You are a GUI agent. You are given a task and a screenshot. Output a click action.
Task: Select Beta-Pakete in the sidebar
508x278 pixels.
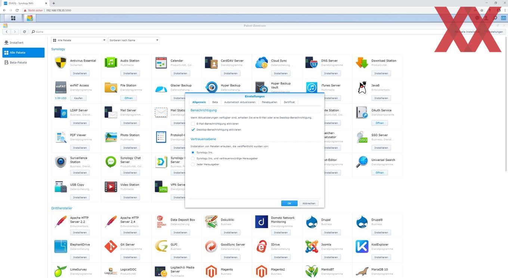click(24, 63)
